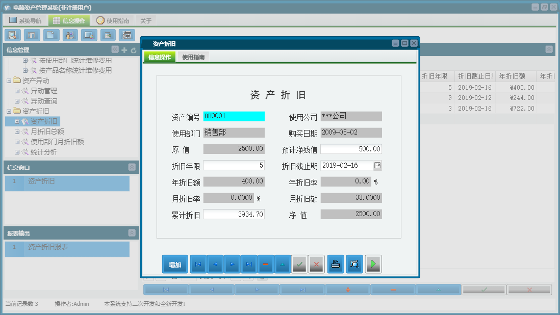
Task: Click the 增加 button
Action: (175, 264)
